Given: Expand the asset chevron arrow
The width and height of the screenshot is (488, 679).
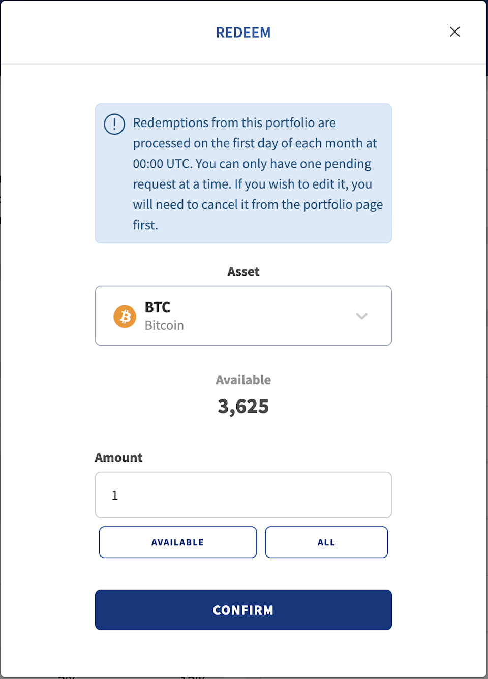Looking at the screenshot, I should 361,316.
